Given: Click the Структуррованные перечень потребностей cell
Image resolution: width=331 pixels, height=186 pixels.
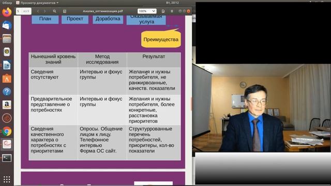Looking at the screenshot, I should click(x=154, y=143).
